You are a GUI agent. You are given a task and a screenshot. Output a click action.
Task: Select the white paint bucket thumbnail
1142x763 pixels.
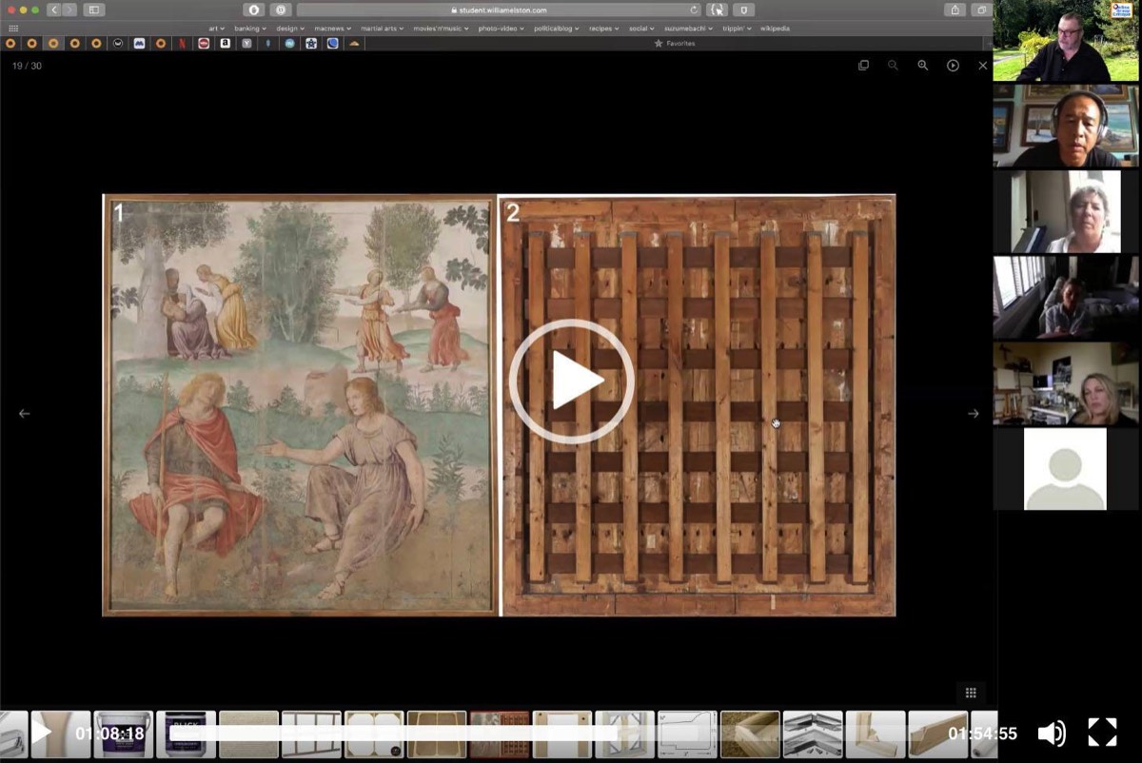pyautogui.click(x=123, y=734)
